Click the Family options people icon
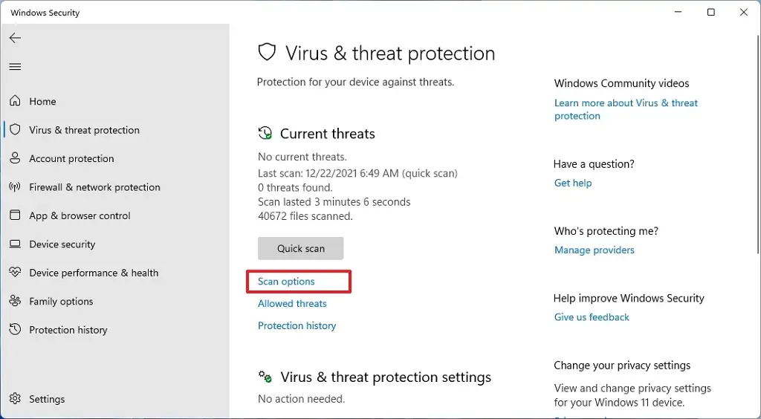This screenshot has width=761, height=419. click(15, 301)
